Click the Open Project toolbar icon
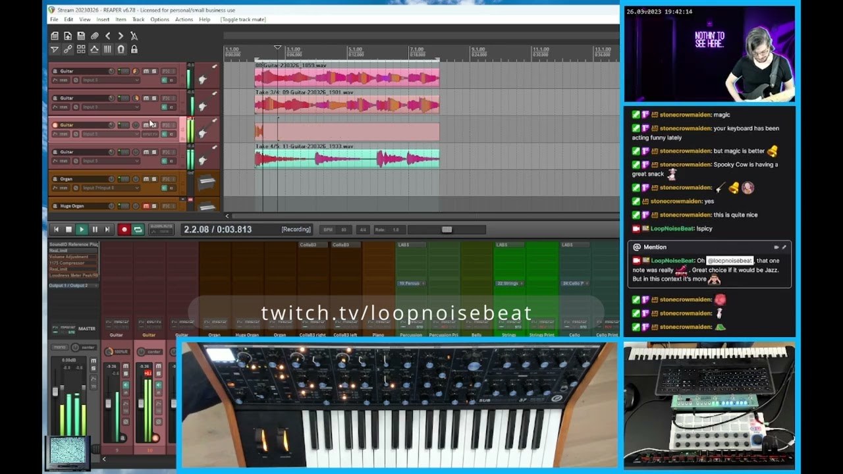The width and height of the screenshot is (843, 474). click(68, 36)
